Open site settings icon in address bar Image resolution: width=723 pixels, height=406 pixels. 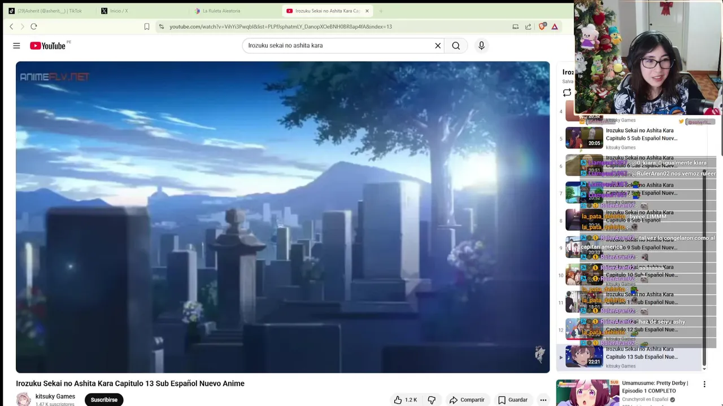162,27
